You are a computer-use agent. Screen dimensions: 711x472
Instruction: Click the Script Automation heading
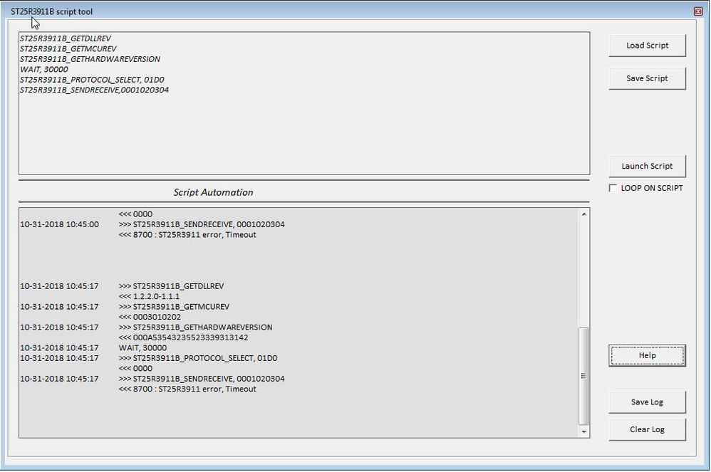pyautogui.click(x=213, y=192)
